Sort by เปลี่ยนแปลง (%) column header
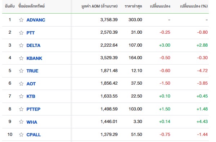The width and height of the screenshot is (216, 142). pos(194,6)
